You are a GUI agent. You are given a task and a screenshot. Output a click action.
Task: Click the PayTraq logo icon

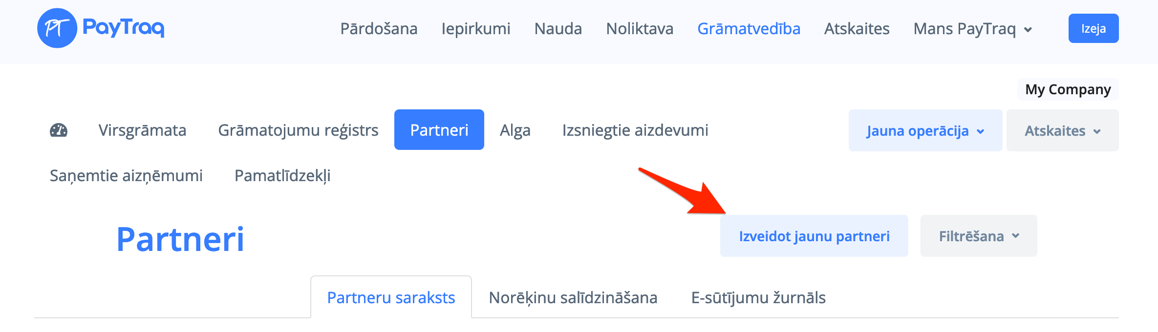coord(57,28)
